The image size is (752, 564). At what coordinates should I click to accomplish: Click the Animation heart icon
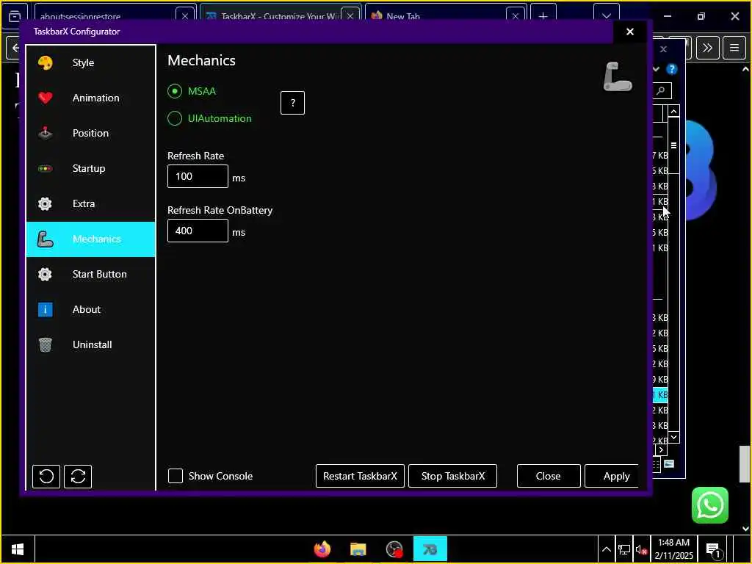click(45, 98)
